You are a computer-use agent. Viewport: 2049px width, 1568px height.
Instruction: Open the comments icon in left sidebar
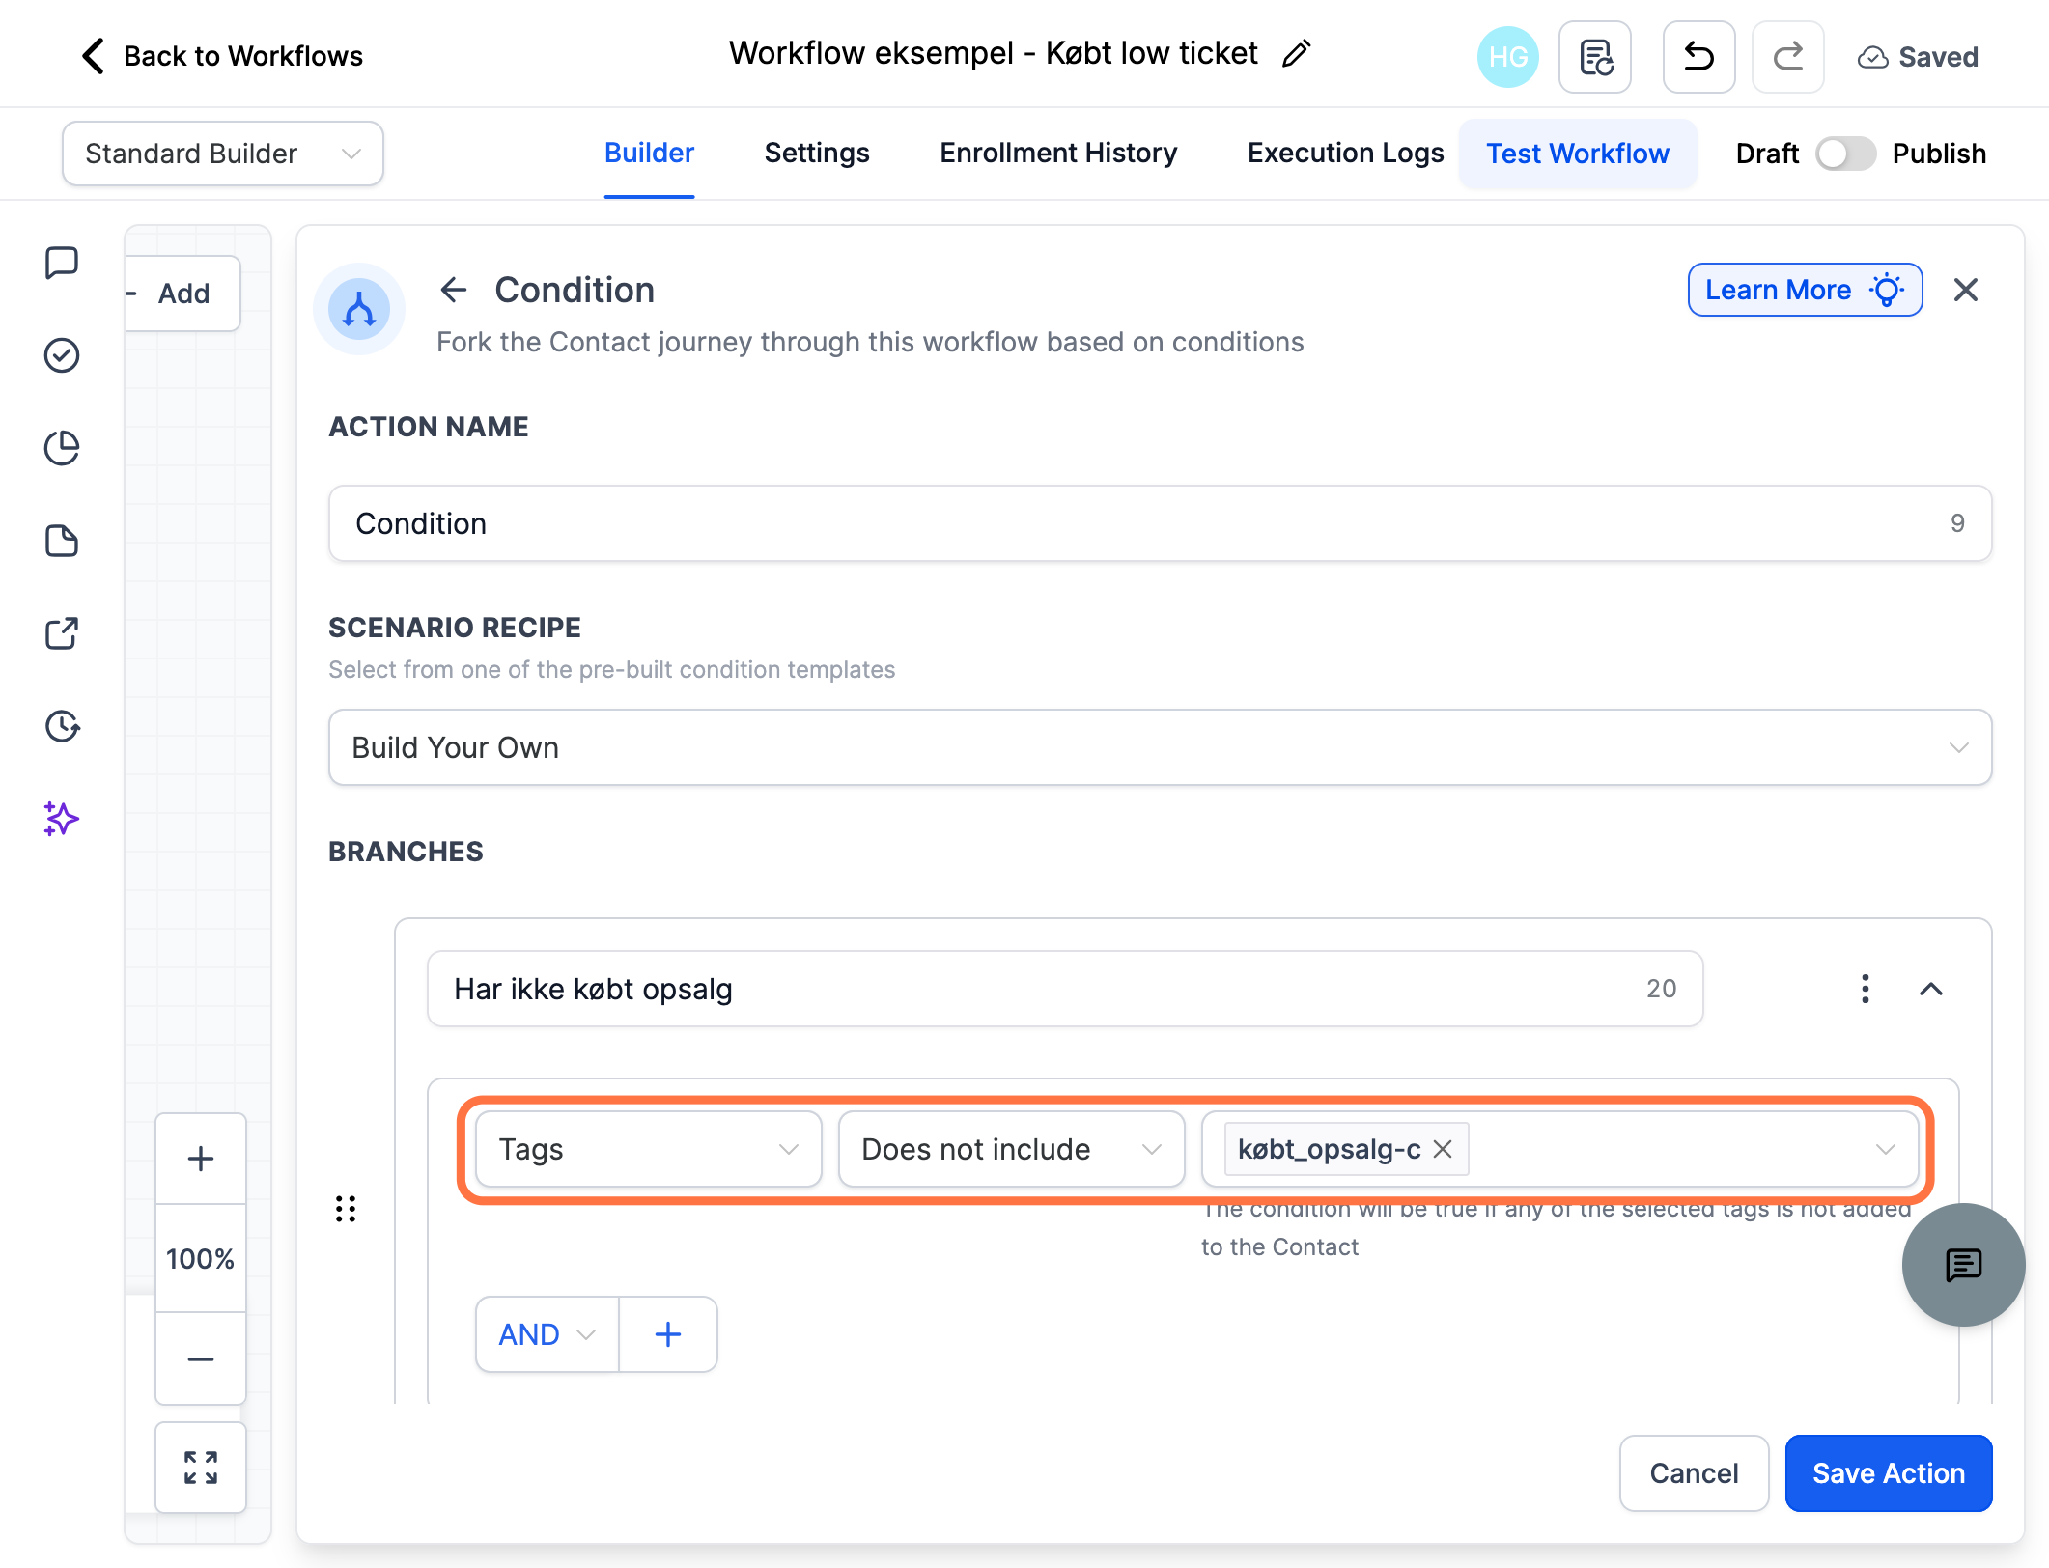tap(62, 263)
